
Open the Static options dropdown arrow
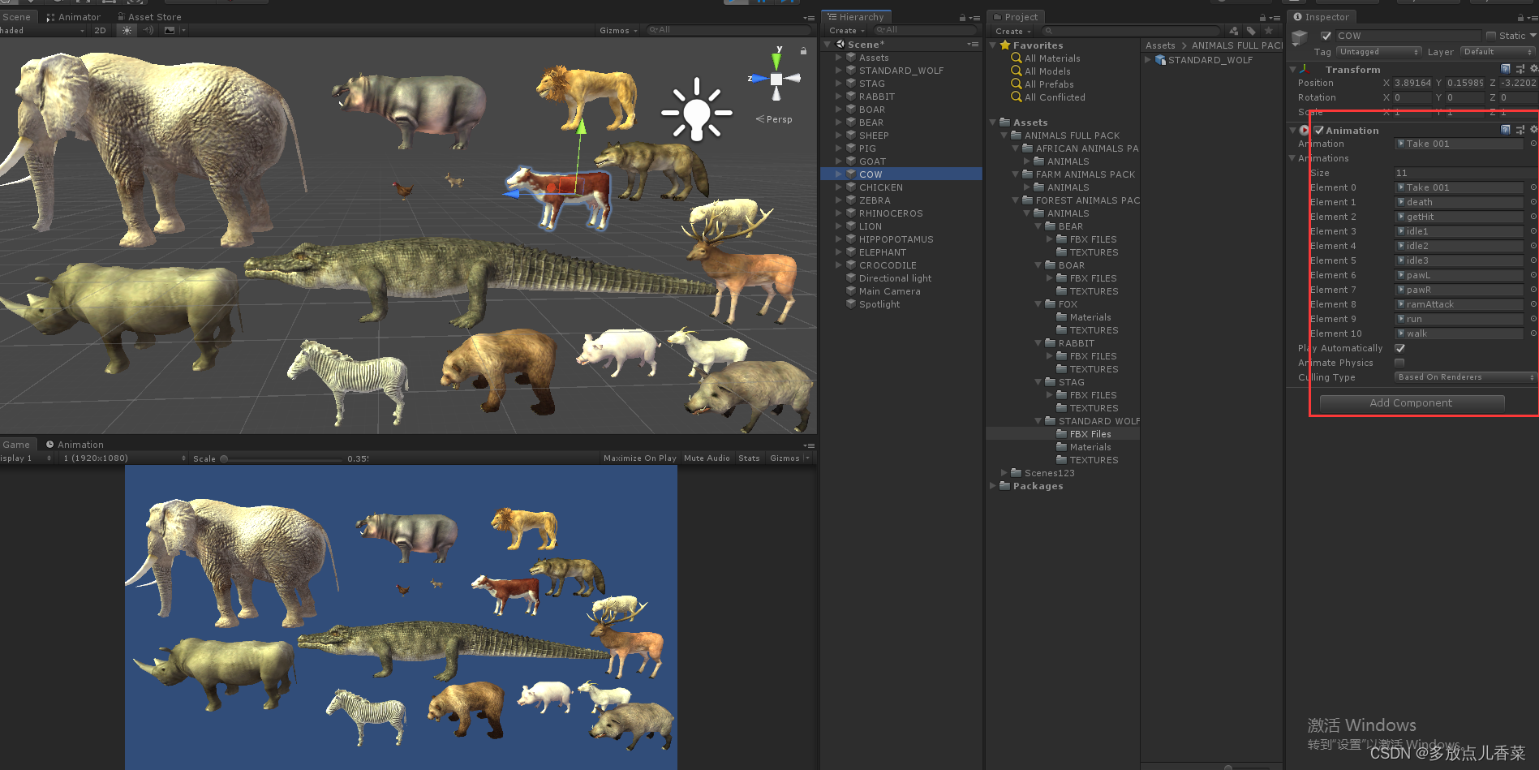point(1533,36)
